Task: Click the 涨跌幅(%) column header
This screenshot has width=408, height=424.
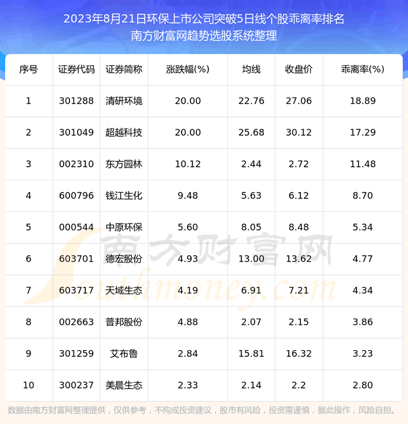Action: click(x=188, y=70)
